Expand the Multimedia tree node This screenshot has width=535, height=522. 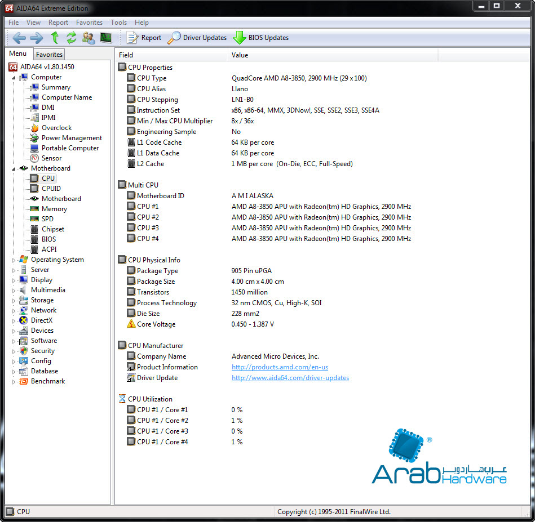click(x=14, y=291)
